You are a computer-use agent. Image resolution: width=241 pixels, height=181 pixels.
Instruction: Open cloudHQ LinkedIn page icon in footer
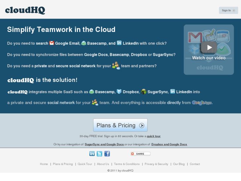coord(92,154)
